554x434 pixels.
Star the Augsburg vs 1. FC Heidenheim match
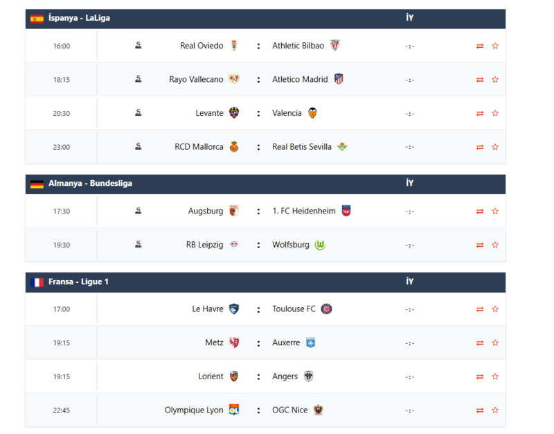[x=495, y=211]
